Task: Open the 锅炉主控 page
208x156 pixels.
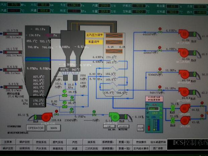Action: (x=8, y=148)
